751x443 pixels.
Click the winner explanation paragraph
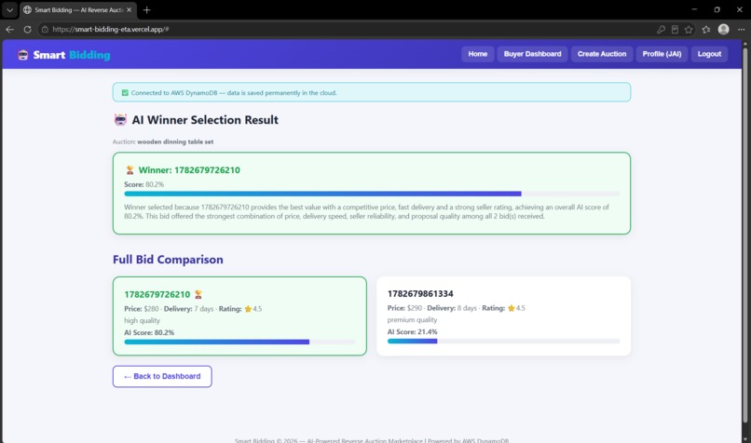pyautogui.click(x=366, y=211)
